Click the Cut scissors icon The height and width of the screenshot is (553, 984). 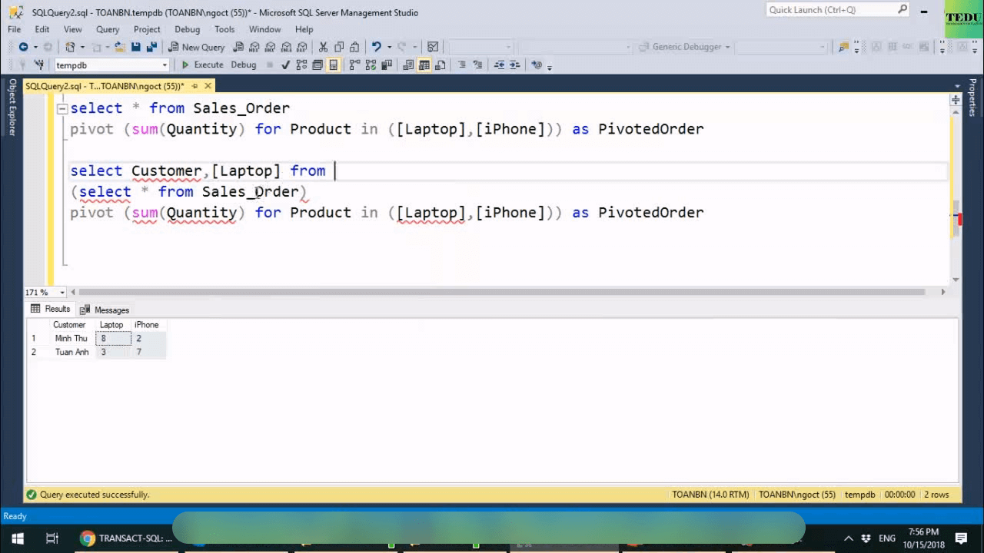tap(323, 47)
